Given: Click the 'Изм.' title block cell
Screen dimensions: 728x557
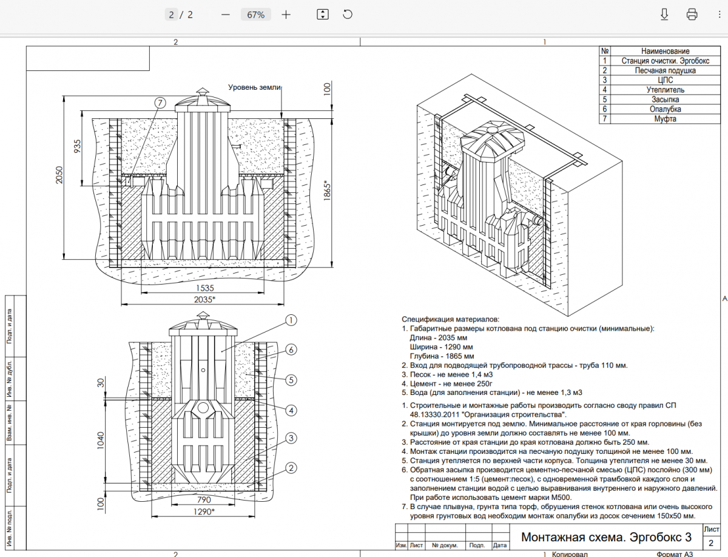Looking at the screenshot, I should [x=401, y=545].
